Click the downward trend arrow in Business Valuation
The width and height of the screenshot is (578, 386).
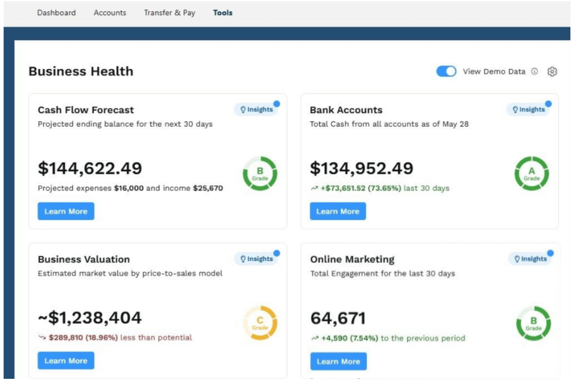(x=42, y=337)
